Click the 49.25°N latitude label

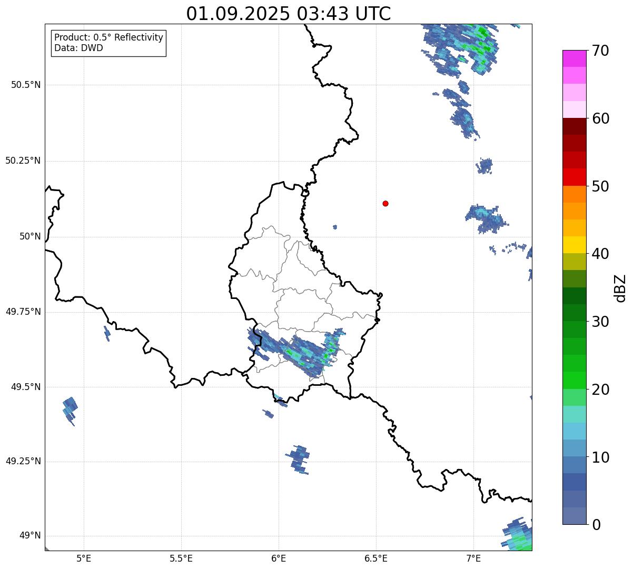(23, 461)
